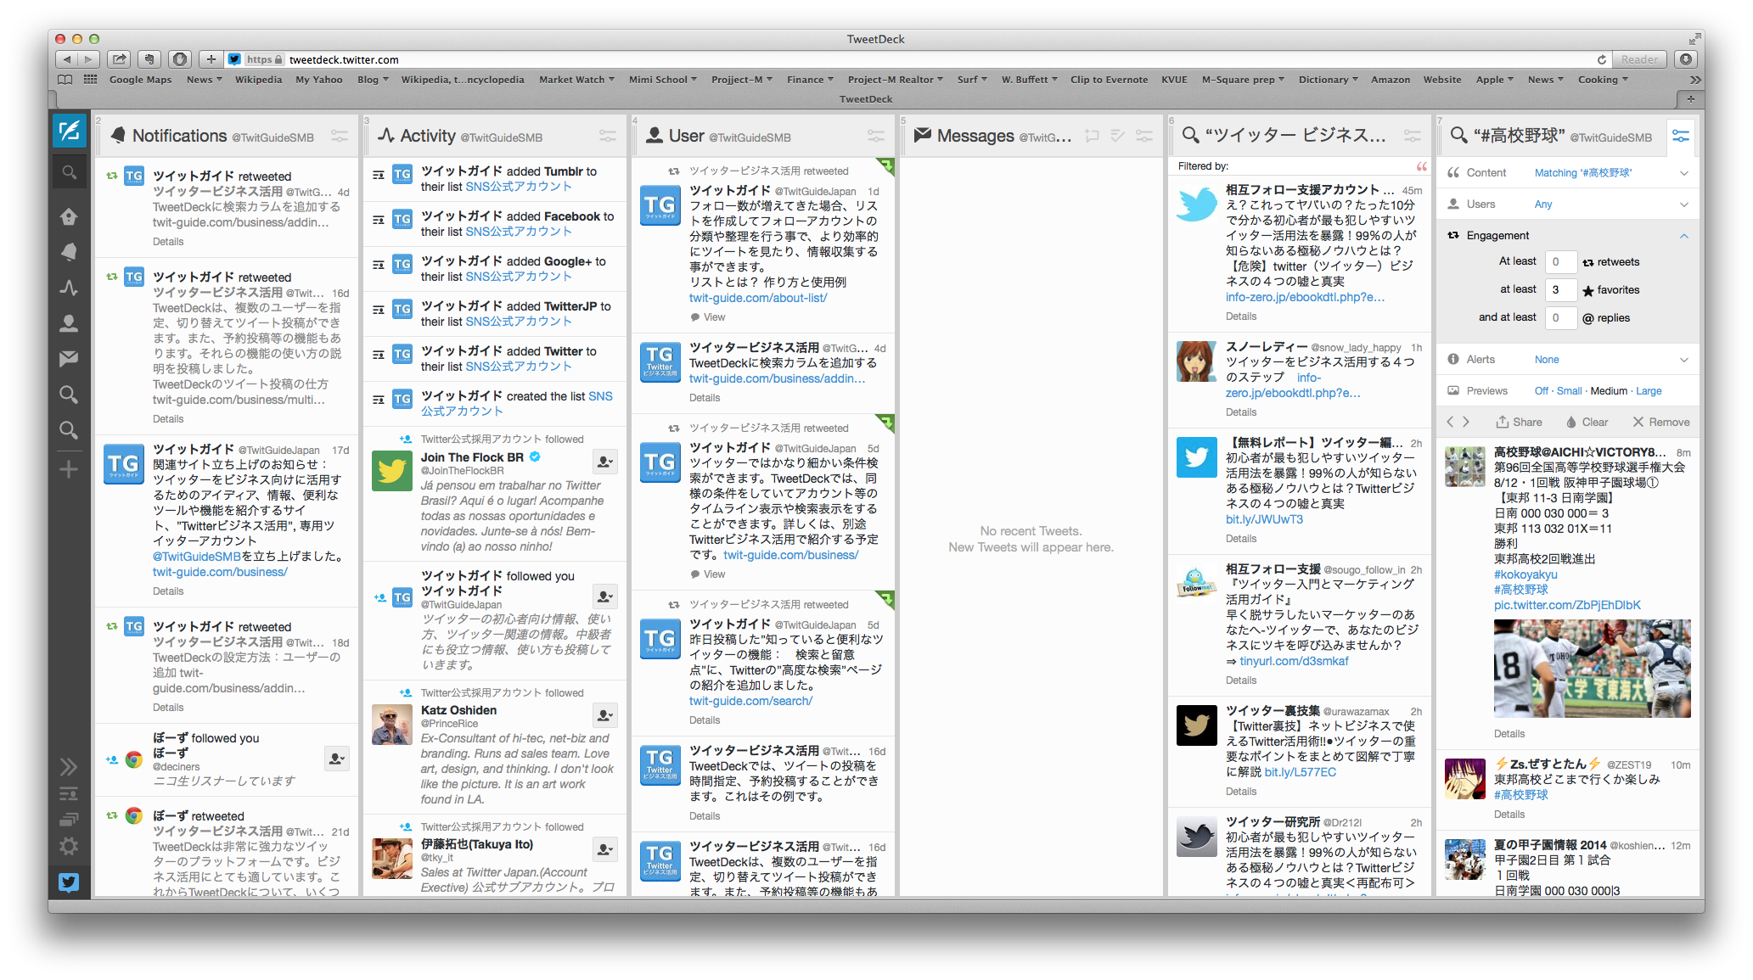Open pic.twitter.com/ZbPjEhDlbK link
The width and height of the screenshot is (1753, 980).
(1567, 605)
